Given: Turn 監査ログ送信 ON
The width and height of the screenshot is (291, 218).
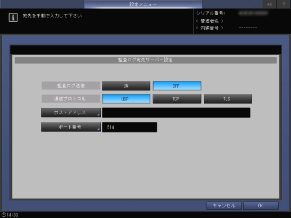Looking at the screenshot, I should tap(126, 86).
